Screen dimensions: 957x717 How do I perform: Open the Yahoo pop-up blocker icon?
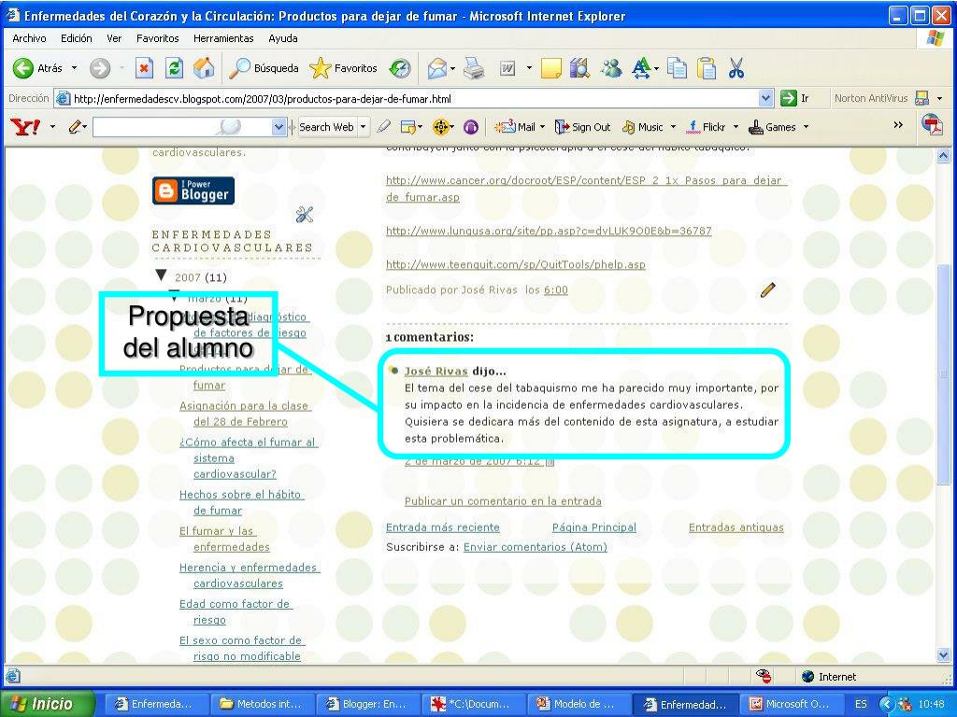click(x=407, y=127)
